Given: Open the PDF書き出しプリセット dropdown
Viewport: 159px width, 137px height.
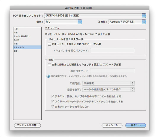Looking at the screenshot, I should click(95, 16).
